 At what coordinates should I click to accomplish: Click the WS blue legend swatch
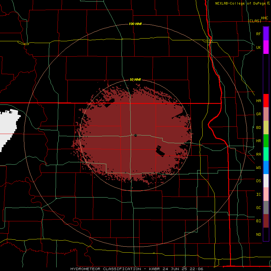tap(266, 167)
